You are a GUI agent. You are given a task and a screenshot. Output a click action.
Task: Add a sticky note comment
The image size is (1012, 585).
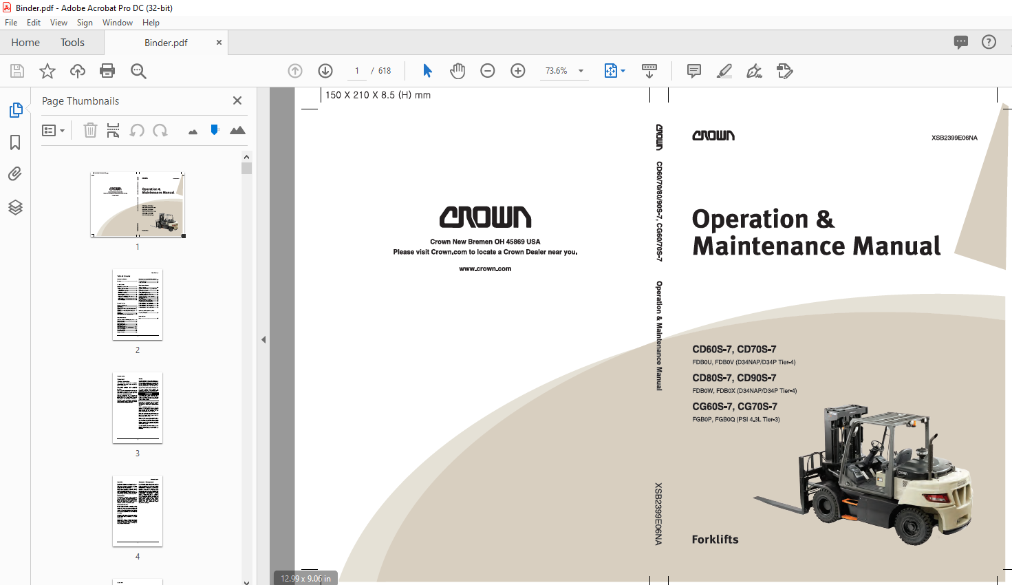tap(694, 71)
